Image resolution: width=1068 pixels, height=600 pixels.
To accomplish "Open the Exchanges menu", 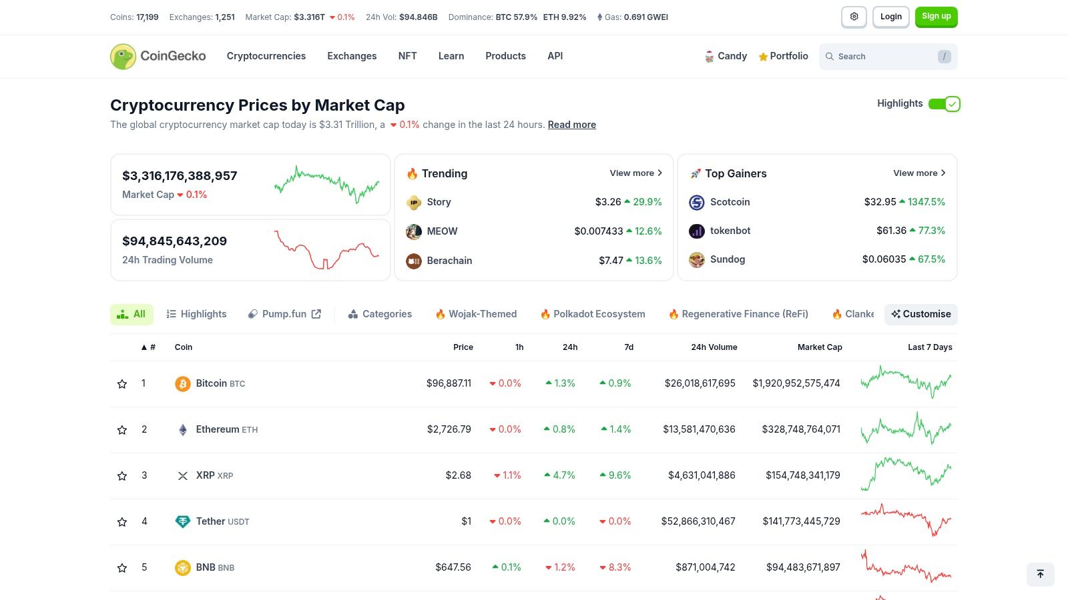I will [352, 56].
